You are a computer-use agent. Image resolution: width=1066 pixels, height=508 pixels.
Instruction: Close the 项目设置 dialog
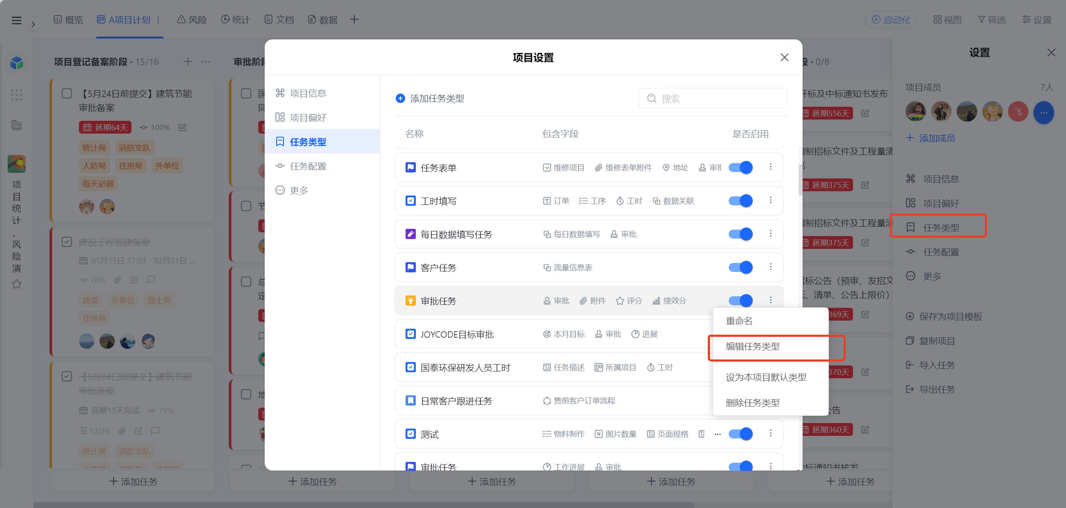tap(784, 57)
